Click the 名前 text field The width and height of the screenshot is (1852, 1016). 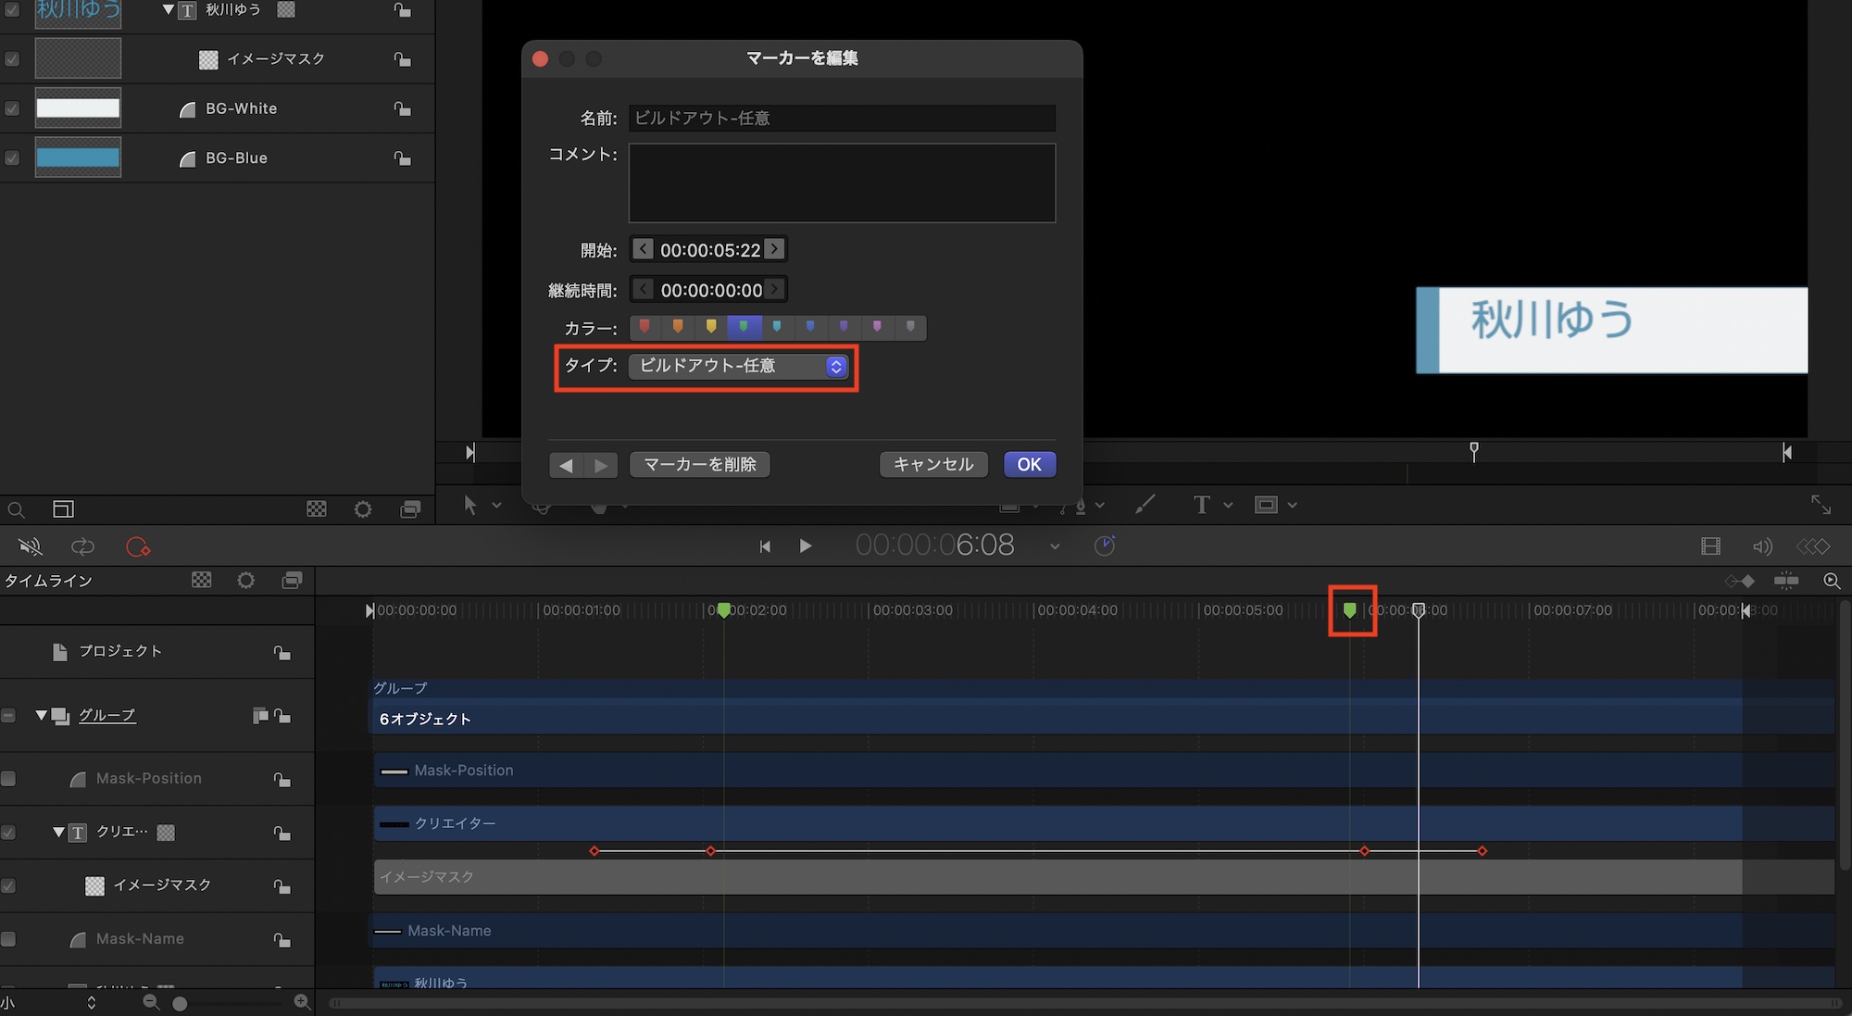[841, 118]
